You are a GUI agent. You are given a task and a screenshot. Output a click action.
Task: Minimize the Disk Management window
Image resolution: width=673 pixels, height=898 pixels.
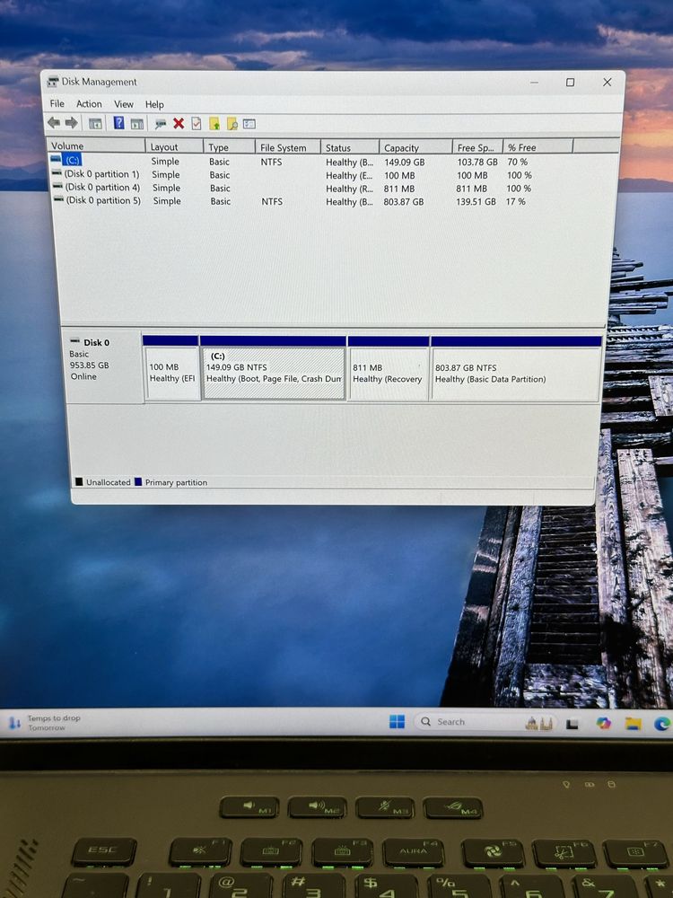[534, 83]
